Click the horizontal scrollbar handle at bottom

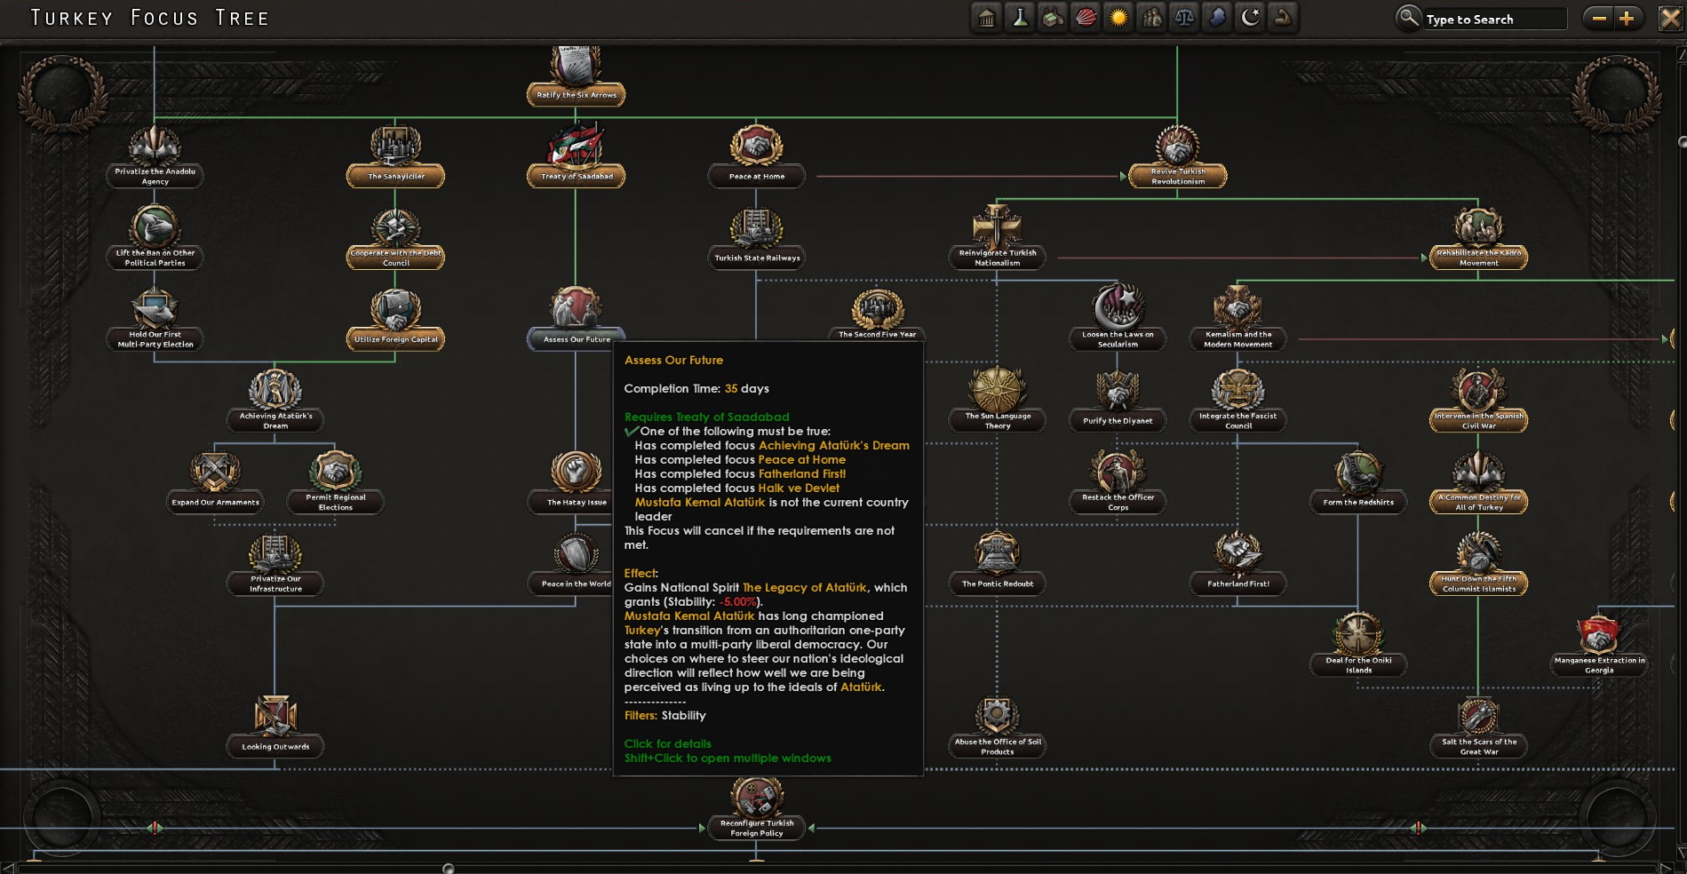[x=448, y=868]
